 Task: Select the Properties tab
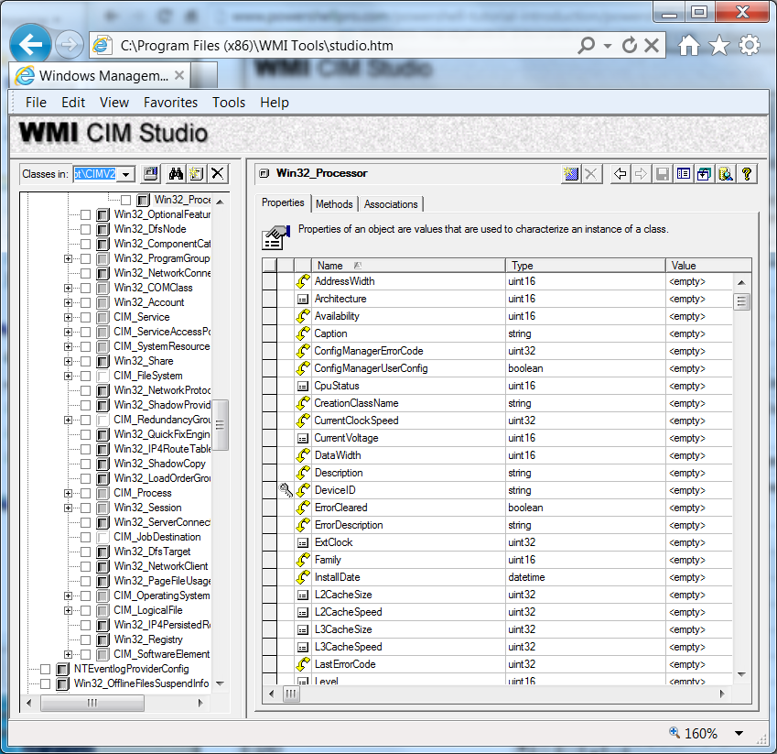pyautogui.click(x=283, y=202)
